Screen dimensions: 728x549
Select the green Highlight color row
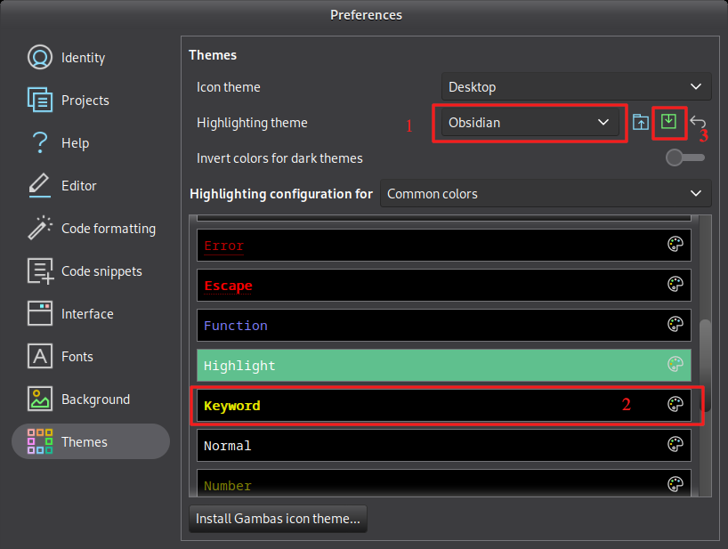coord(427,366)
